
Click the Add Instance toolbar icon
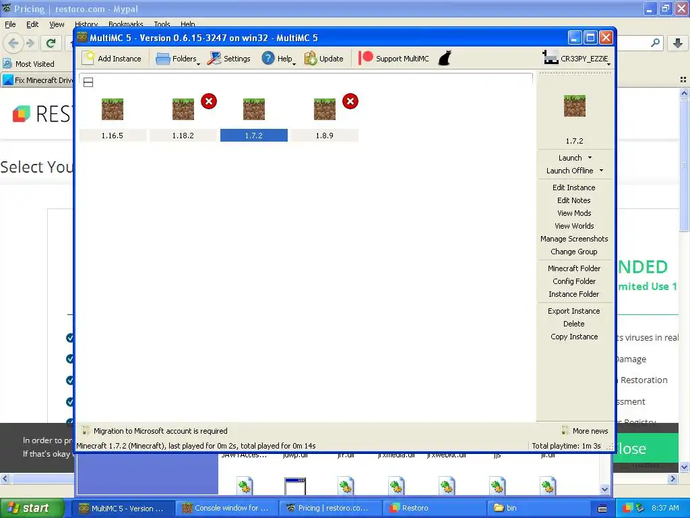click(88, 58)
